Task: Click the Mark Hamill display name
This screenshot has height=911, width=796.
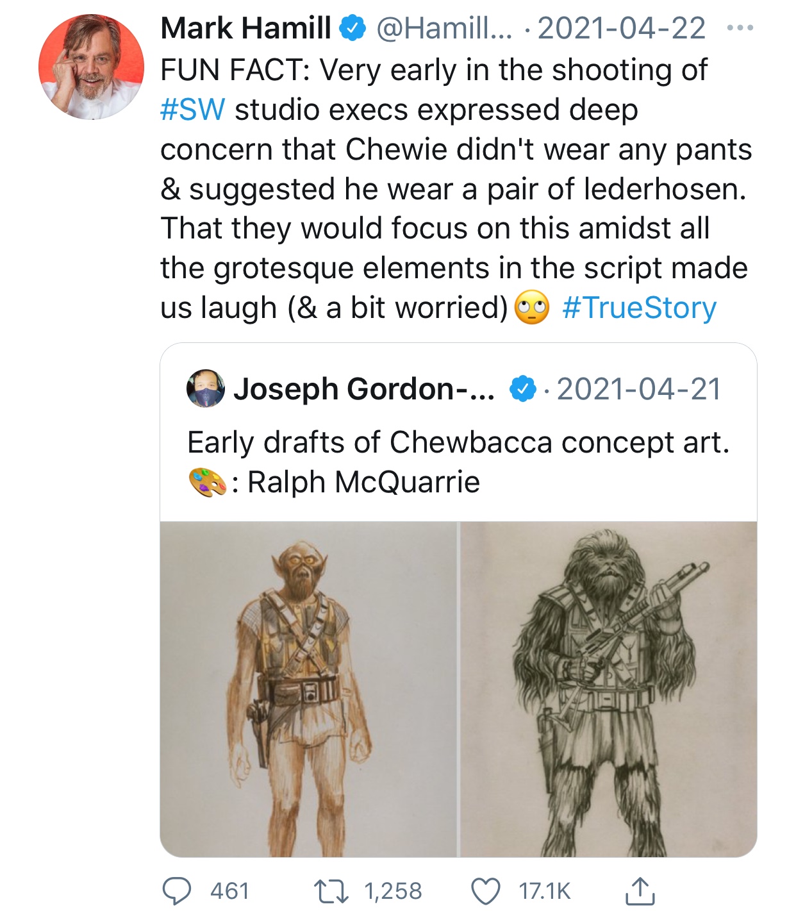Action: [245, 28]
